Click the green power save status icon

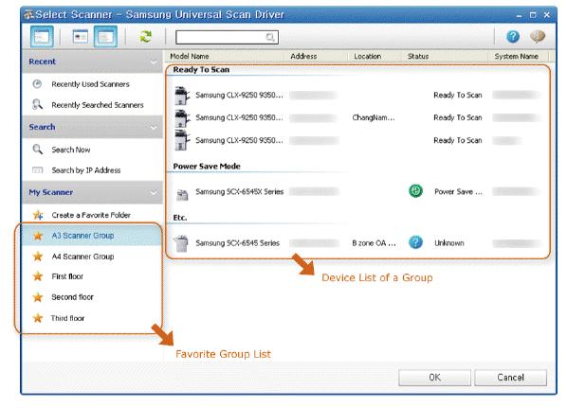(415, 190)
